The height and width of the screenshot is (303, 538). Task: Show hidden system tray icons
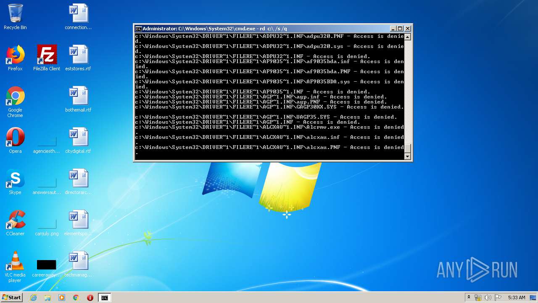469,298
